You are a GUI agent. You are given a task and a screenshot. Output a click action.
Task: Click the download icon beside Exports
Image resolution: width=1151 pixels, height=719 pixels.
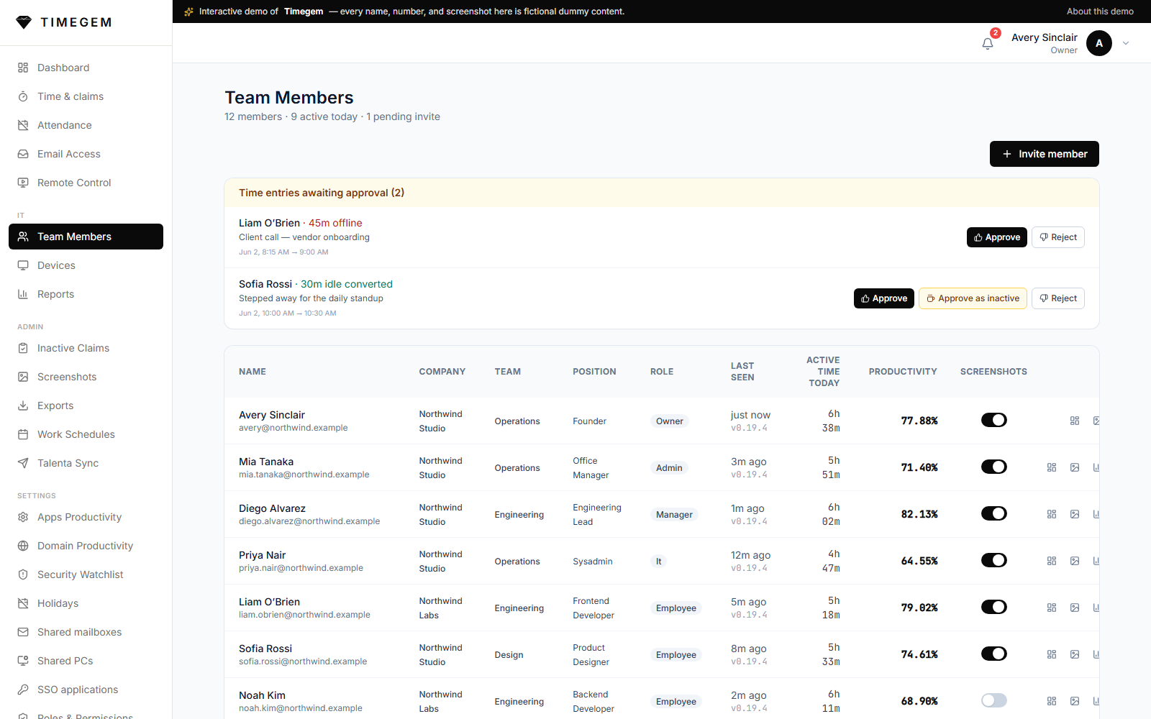click(23, 406)
